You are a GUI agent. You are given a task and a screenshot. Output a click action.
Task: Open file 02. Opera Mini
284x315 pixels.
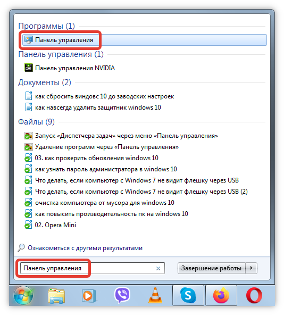(55, 225)
